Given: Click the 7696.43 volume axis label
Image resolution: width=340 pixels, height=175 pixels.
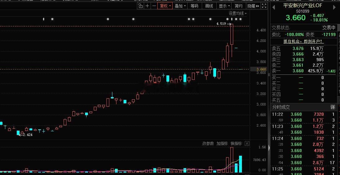Looking at the screenshot, I should coord(260,160).
